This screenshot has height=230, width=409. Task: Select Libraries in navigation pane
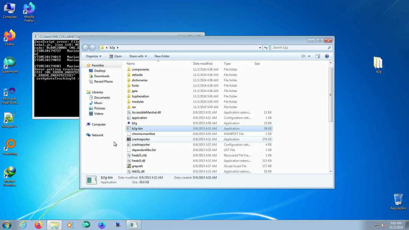[97, 92]
